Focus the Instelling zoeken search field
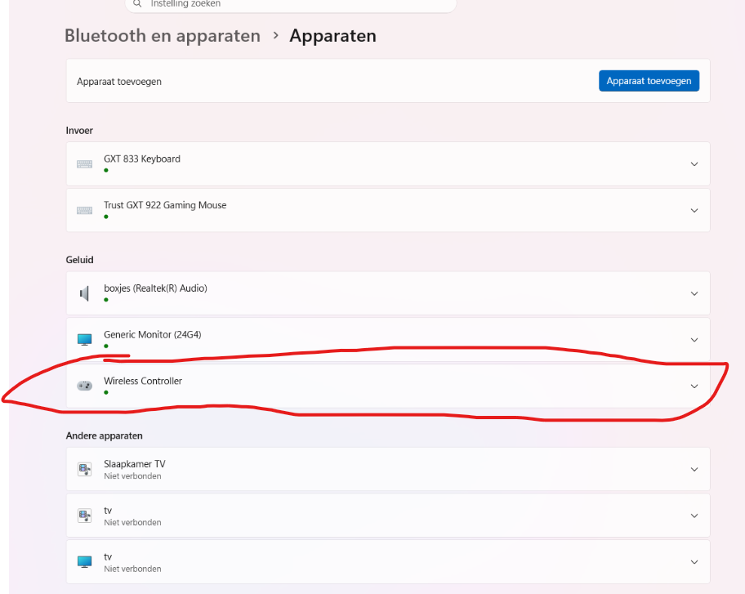The width and height of the screenshot is (745, 594). pyautogui.click(x=291, y=4)
